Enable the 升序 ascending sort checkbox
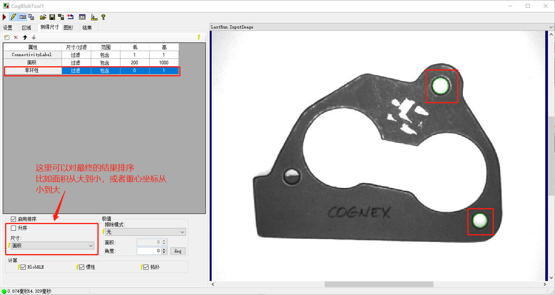Screen dimensions: 555x295 tap(13, 228)
